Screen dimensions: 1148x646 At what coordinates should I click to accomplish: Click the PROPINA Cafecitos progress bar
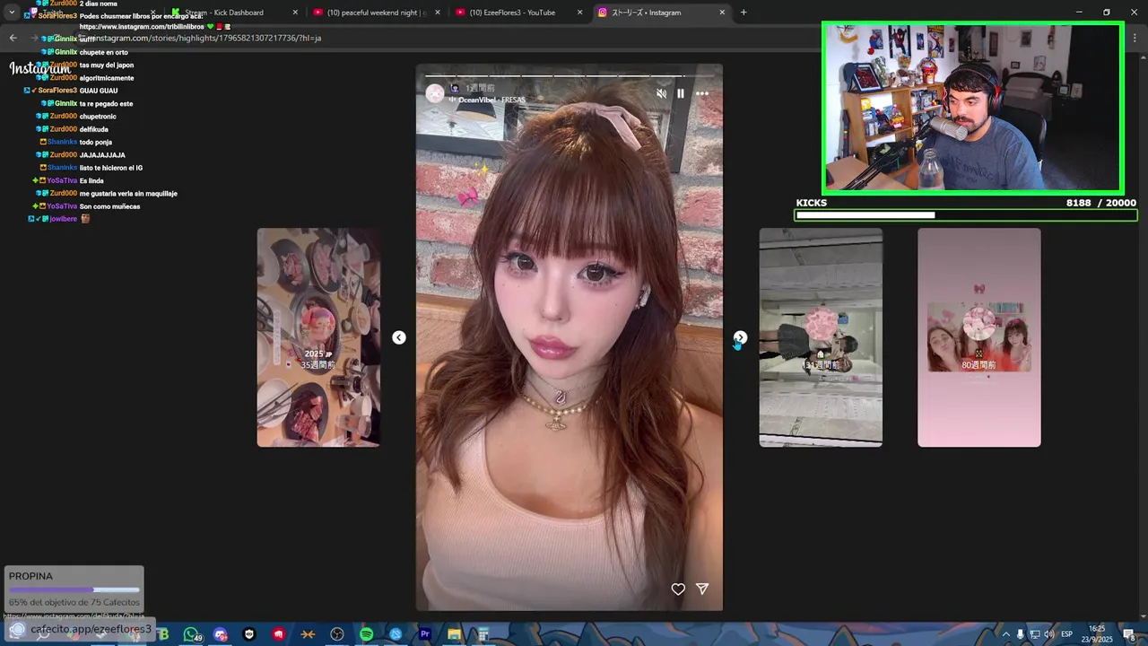(74, 590)
